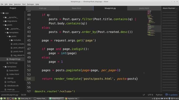Viewport: 179px width, 100px height.
Task: Select blueprint.py in the project tree
Action: click(x=15, y=59)
